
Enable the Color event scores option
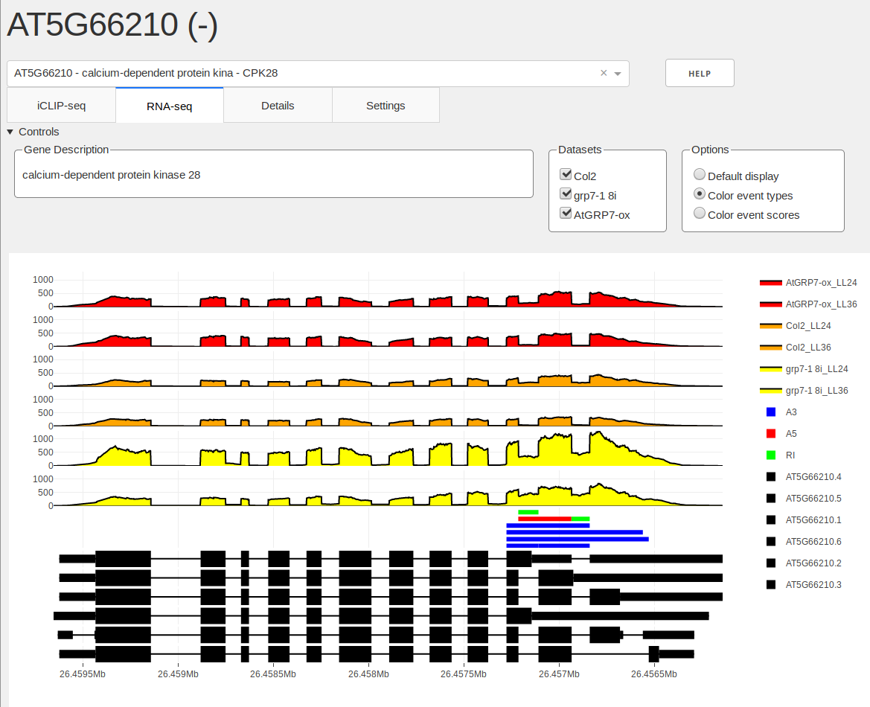(700, 213)
